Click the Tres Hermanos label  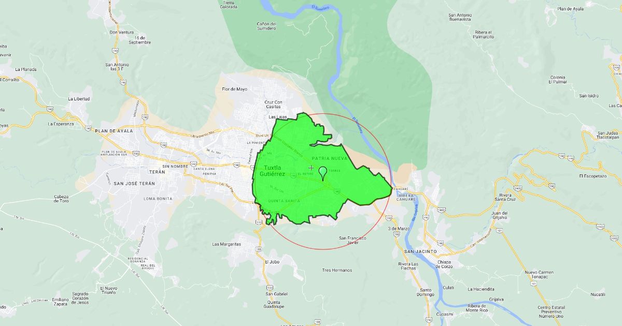click(x=337, y=270)
